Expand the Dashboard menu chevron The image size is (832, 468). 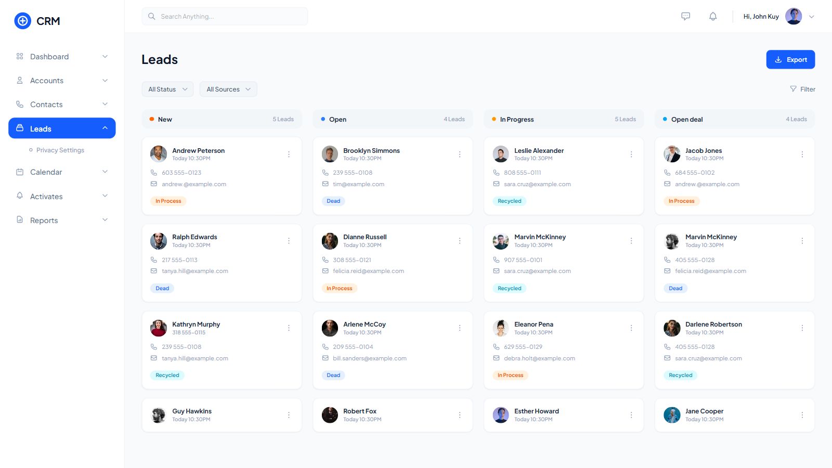pyautogui.click(x=105, y=56)
